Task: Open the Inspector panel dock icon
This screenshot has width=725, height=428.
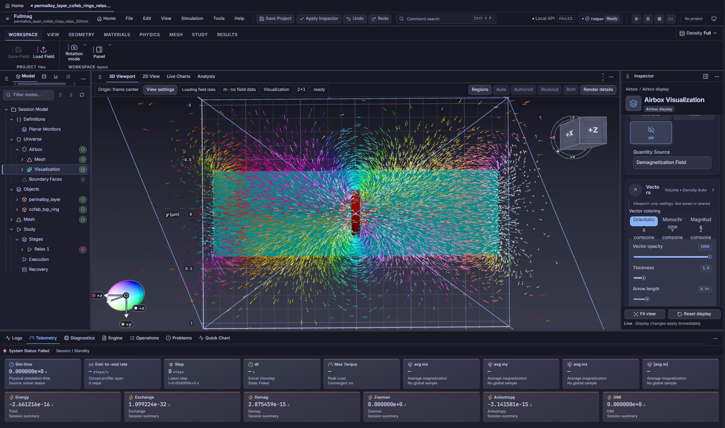Action: [x=706, y=76]
